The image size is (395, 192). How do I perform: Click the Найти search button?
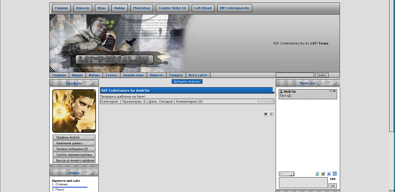[322, 75]
